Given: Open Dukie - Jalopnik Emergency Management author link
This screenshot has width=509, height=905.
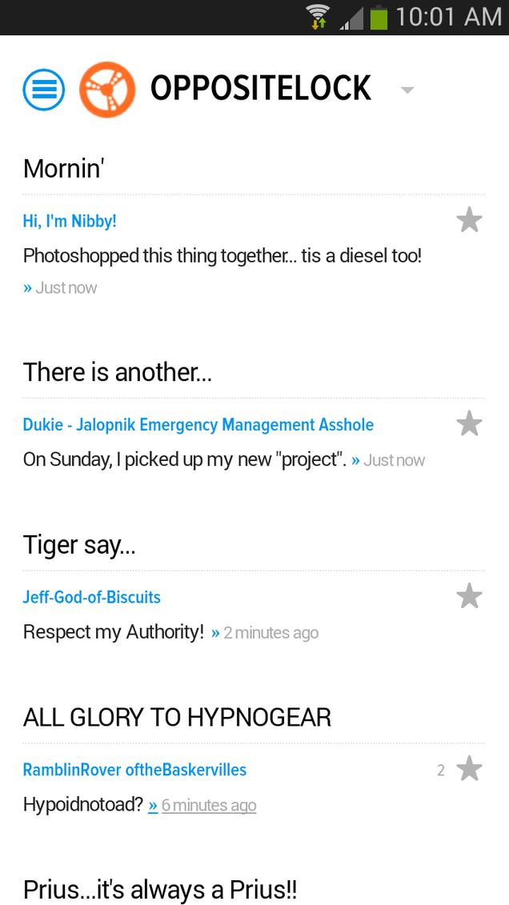Looking at the screenshot, I should pos(198,425).
